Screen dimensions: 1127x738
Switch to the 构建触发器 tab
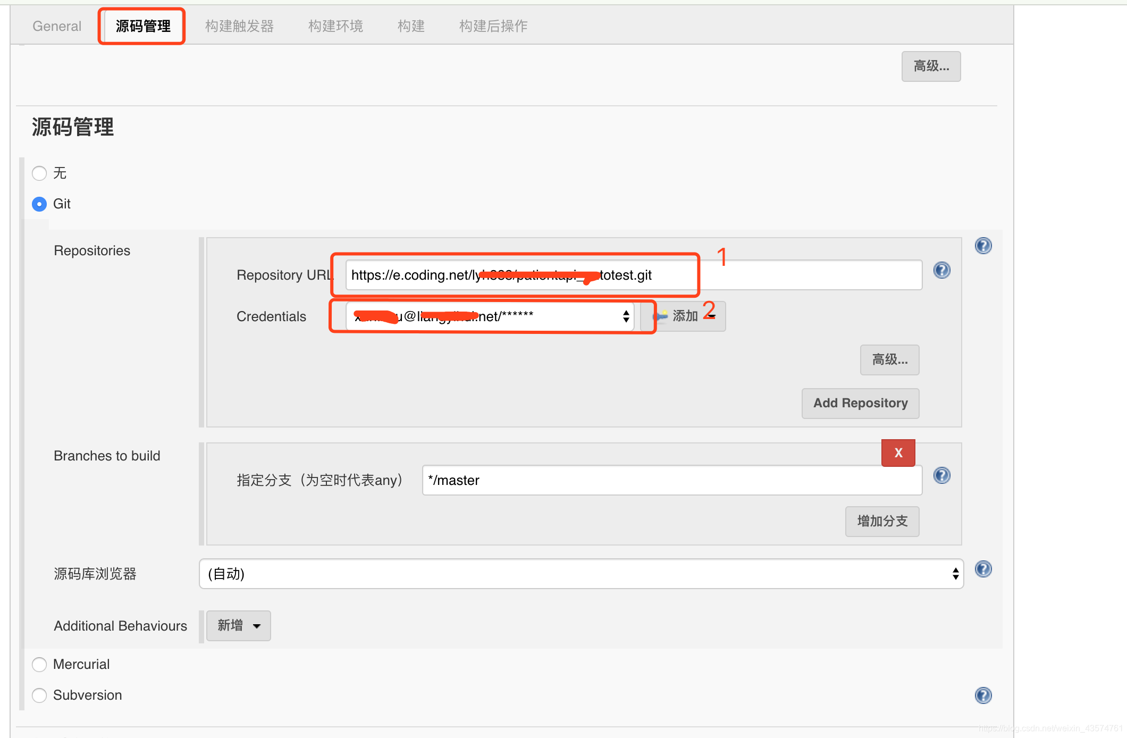[x=239, y=26]
